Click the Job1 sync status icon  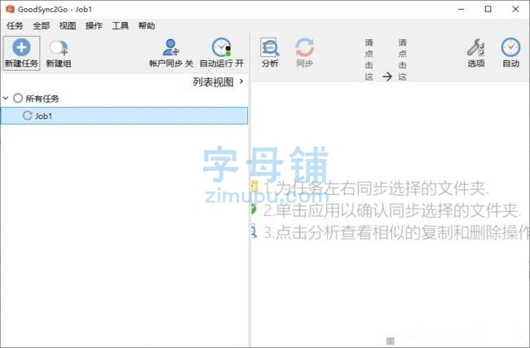[x=28, y=116]
